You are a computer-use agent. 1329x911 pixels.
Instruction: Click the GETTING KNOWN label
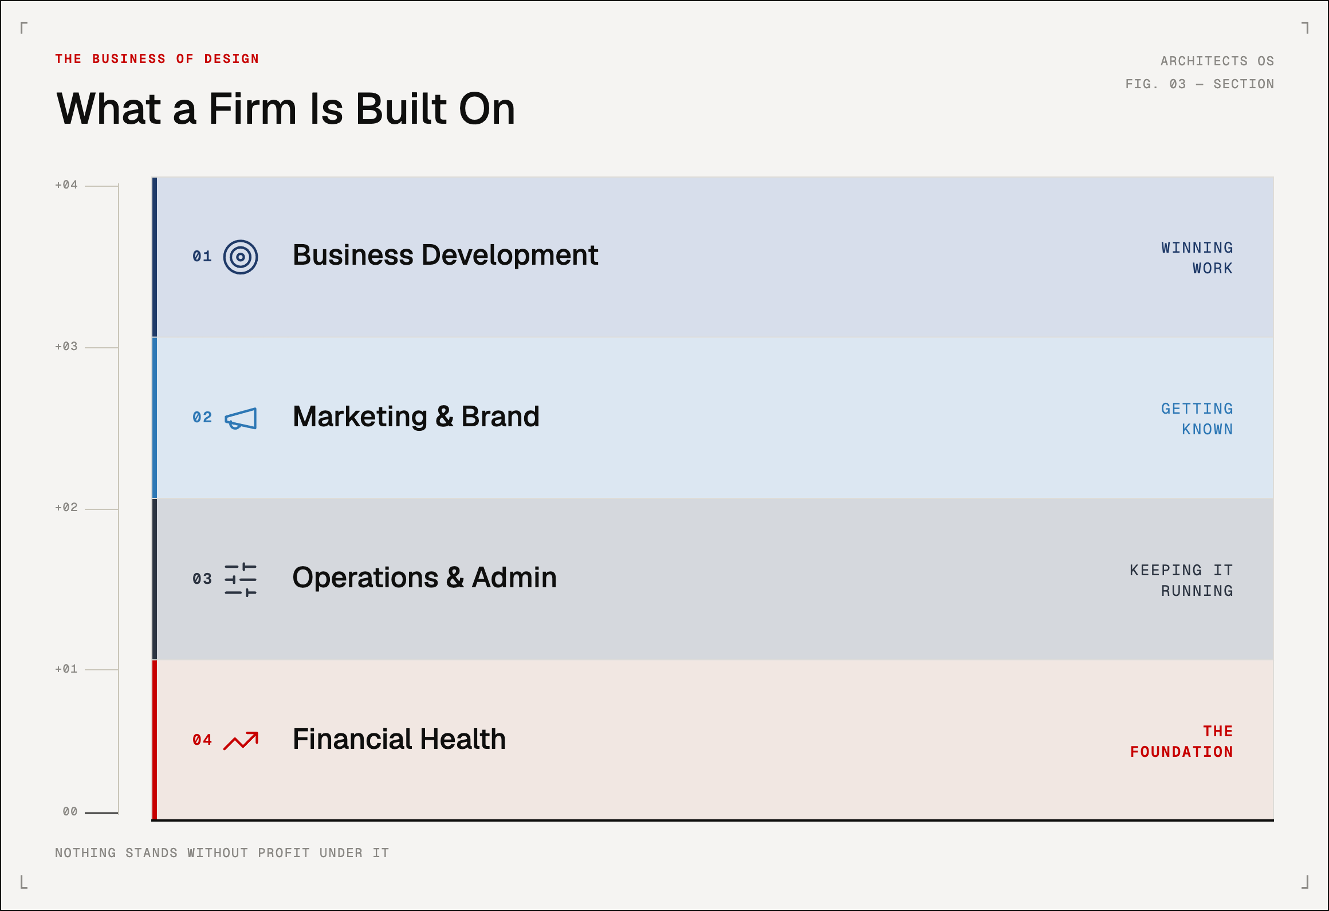[x=1197, y=419]
